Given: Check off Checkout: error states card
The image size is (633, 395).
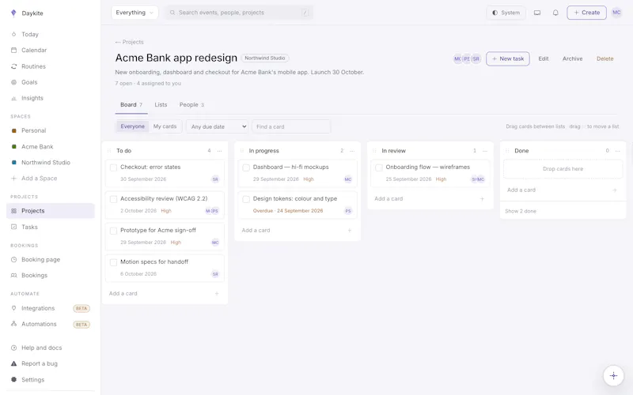Looking at the screenshot, I should pyautogui.click(x=113, y=167).
